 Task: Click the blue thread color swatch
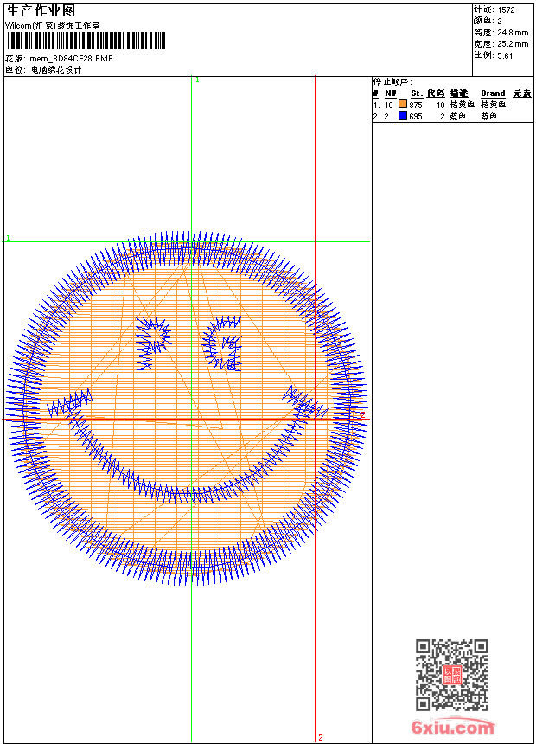[x=403, y=116]
